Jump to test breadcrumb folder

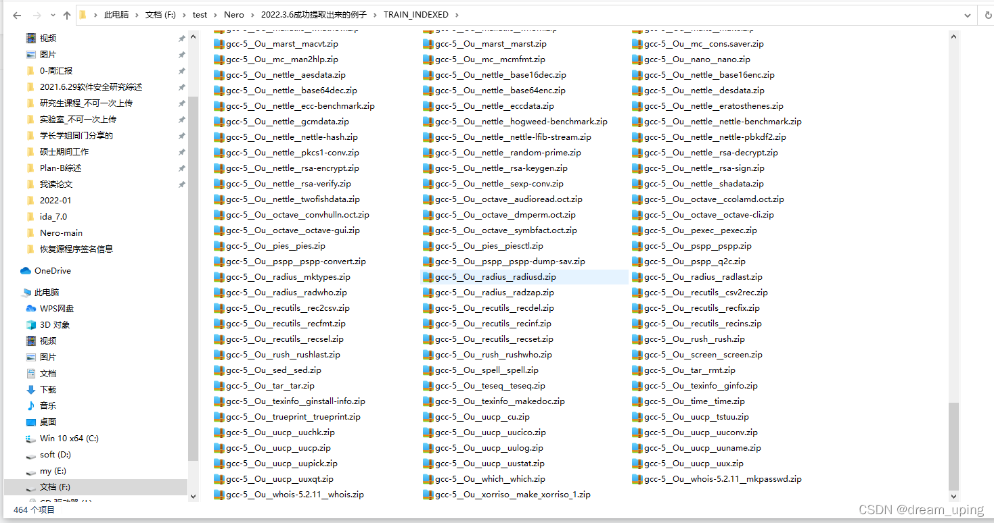coord(200,14)
